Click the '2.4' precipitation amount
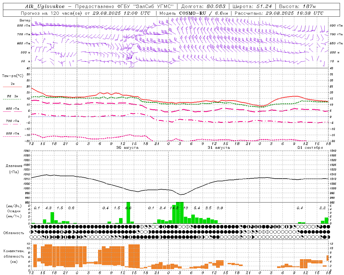 [163, 208]
